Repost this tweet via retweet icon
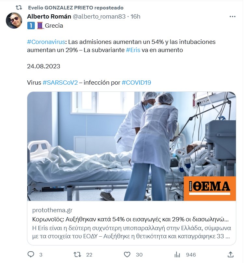Screen dimensions: 246x263 [x=77, y=255]
